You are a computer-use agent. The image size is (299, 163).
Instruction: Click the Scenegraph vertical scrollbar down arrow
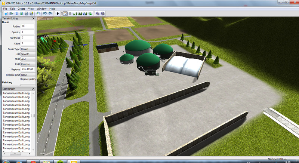(33, 150)
